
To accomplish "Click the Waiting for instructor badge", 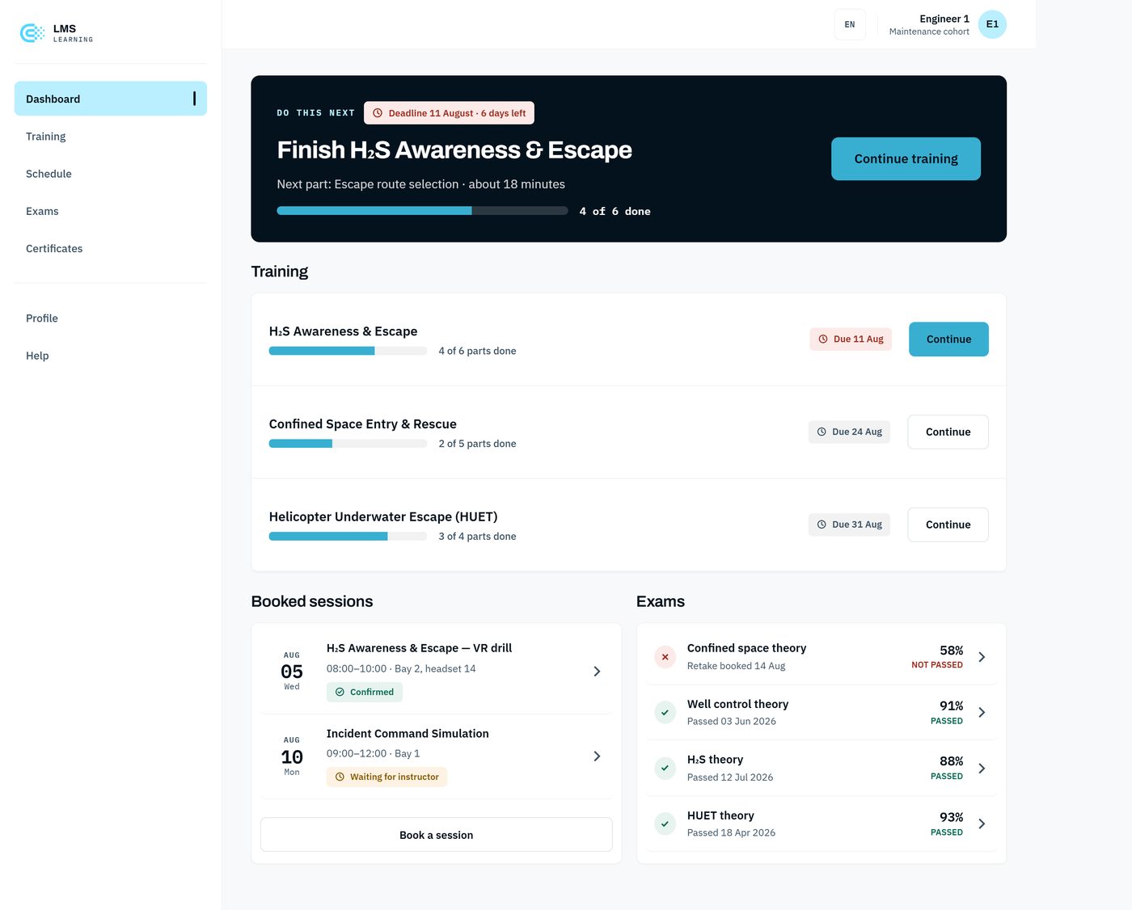I will [x=386, y=777].
